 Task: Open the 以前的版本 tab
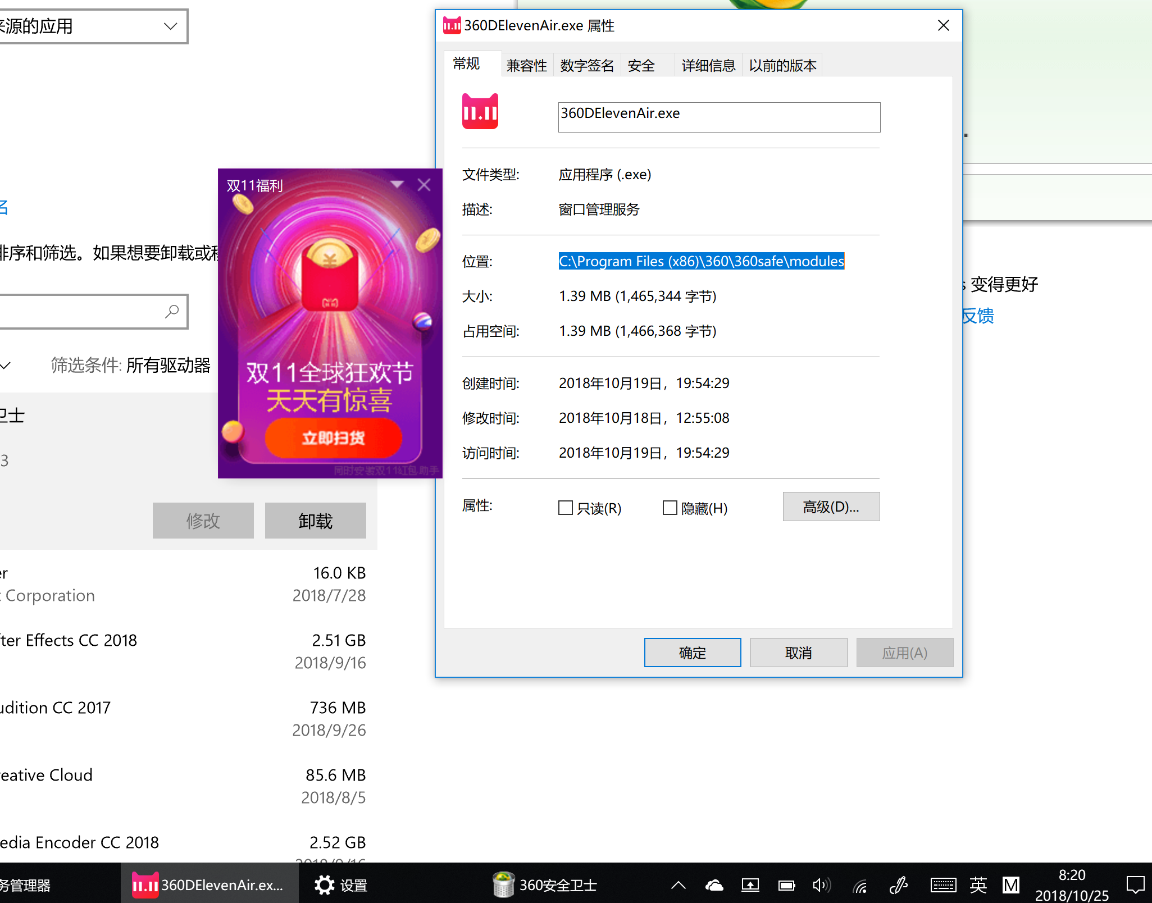(782, 66)
